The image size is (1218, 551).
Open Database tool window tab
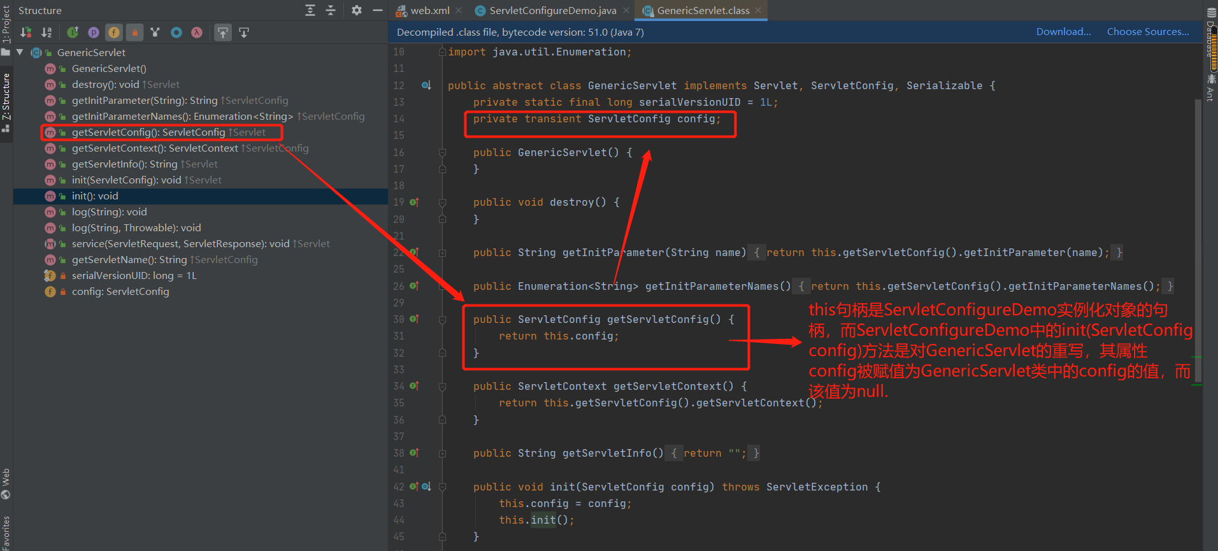[x=1211, y=32]
